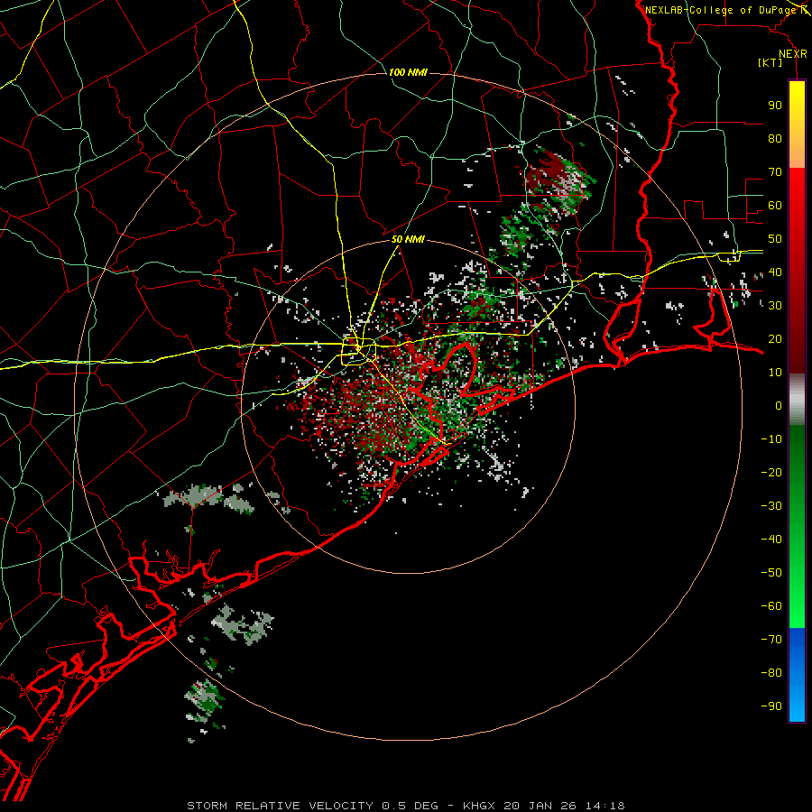Click the -10 scale value
The image size is (812, 812).
(771, 439)
